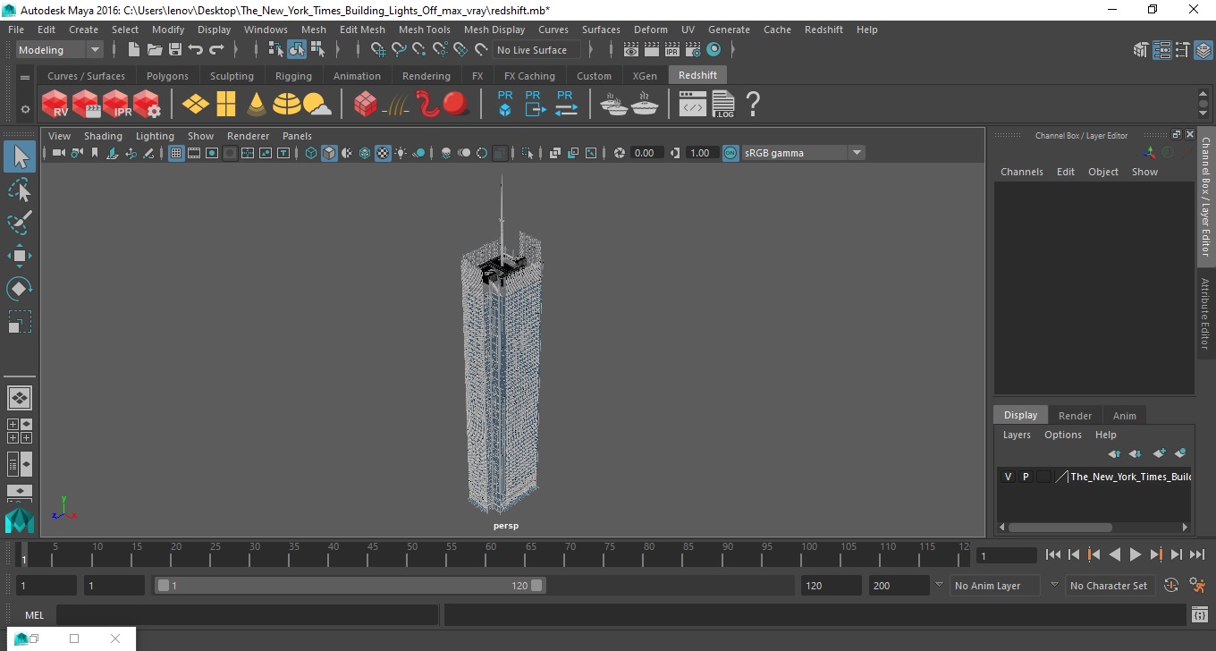Select the Lasso tool in toolbox

click(20, 190)
